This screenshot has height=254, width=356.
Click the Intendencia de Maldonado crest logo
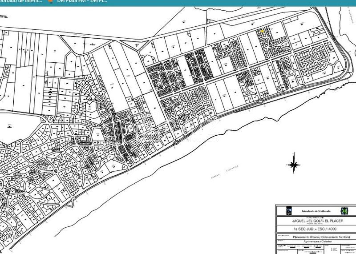[x=289, y=211]
